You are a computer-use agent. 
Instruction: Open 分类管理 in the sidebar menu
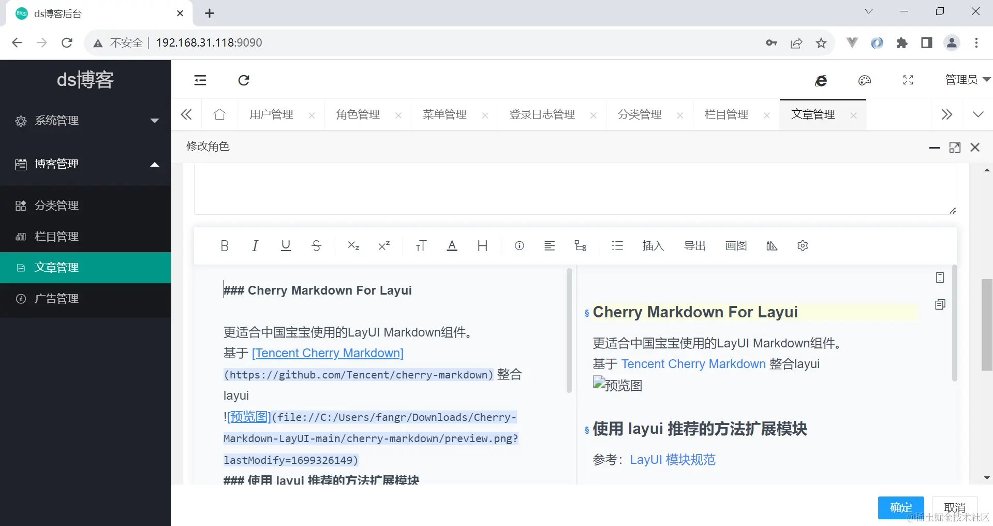point(85,206)
